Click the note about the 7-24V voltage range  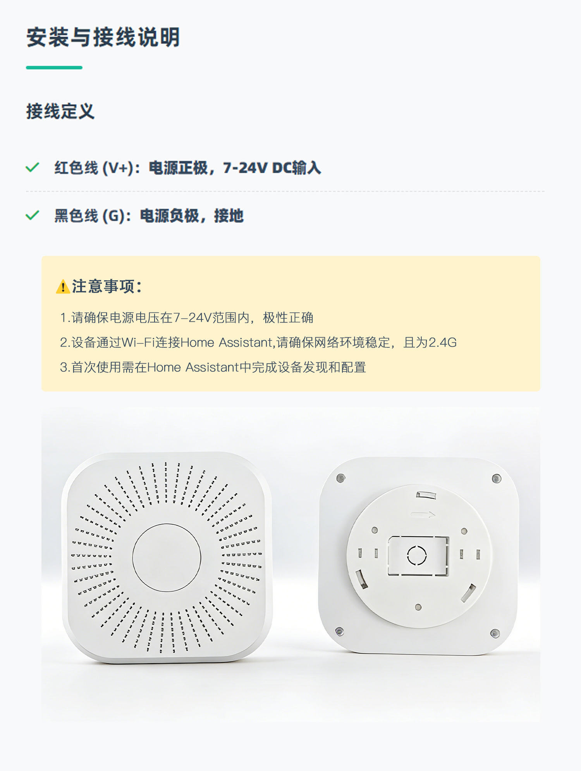(187, 318)
